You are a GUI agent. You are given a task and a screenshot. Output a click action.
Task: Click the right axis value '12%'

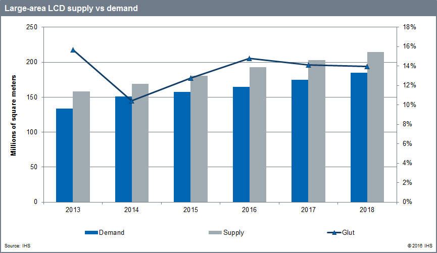(x=409, y=85)
